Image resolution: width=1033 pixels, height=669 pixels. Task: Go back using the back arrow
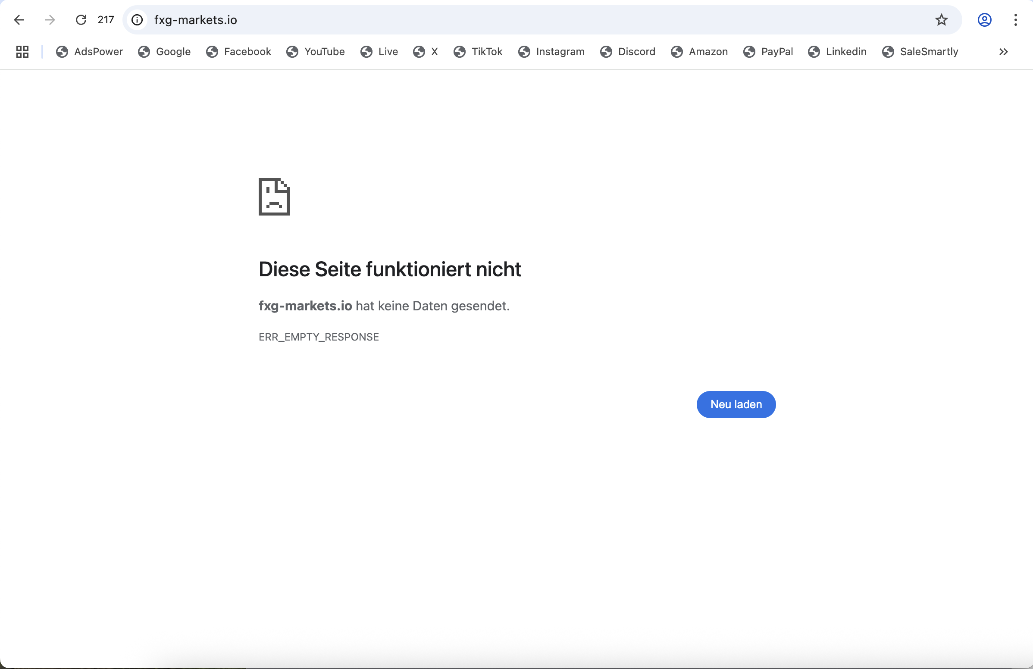(19, 20)
